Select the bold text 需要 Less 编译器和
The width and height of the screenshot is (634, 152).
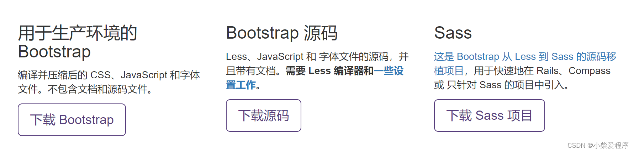(x=329, y=71)
